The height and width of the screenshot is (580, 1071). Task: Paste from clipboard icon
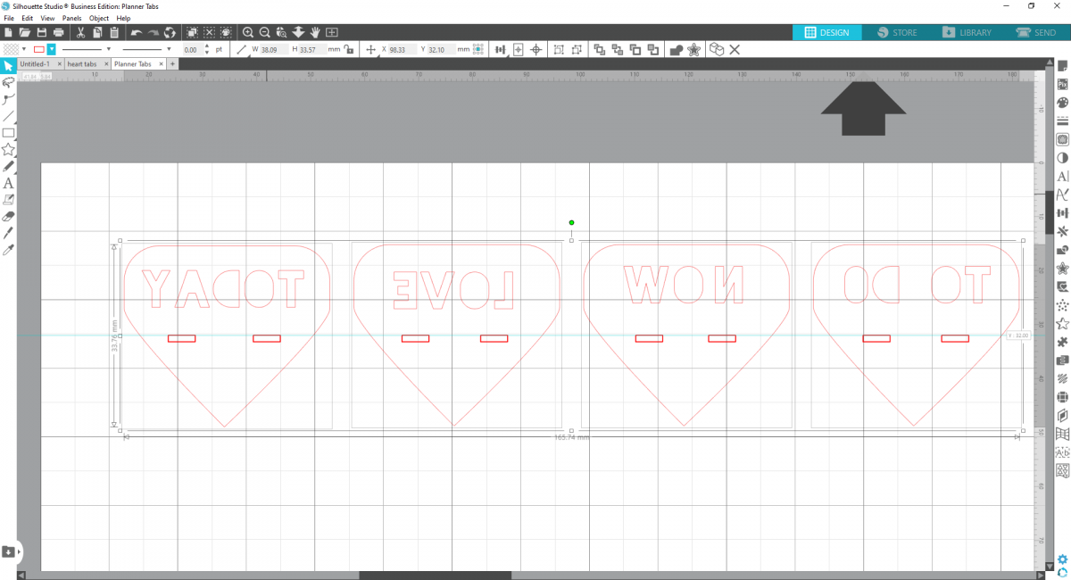tap(114, 32)
